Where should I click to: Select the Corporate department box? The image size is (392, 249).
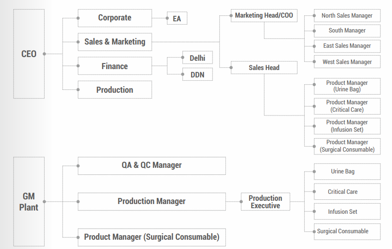[x=115, y=18]
